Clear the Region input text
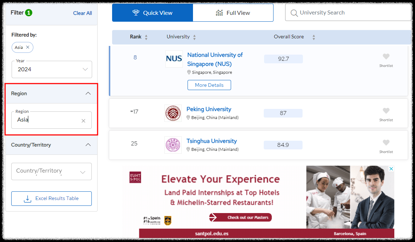Viewport: 415px width, 242px height. click(83, 120)
